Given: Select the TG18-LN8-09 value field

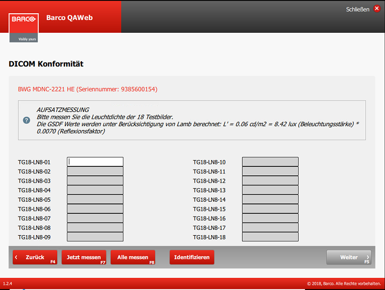Looking at the screenshot, I should (95, 237).
